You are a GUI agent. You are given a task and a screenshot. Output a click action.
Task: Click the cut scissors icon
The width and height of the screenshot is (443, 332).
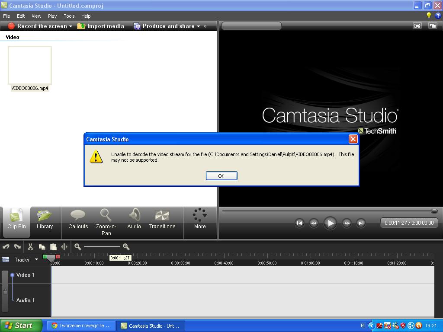(30, 247)
